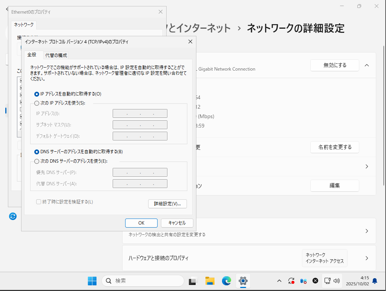386x291 pixels.
Task: Choose '次のDNSサーバーのアドレスを使う' radio option
Action: 37,161
